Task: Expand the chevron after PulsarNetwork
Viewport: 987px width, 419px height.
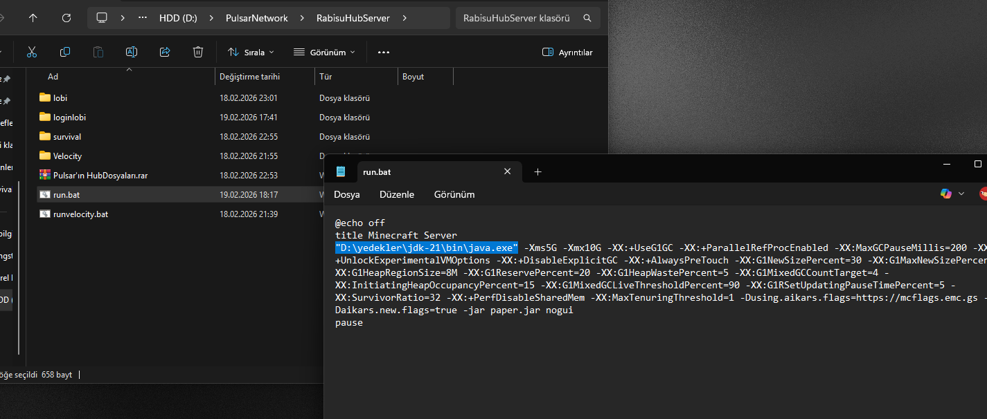Action: 302,18
